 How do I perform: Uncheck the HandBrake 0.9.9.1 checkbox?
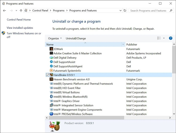[48, 75]
